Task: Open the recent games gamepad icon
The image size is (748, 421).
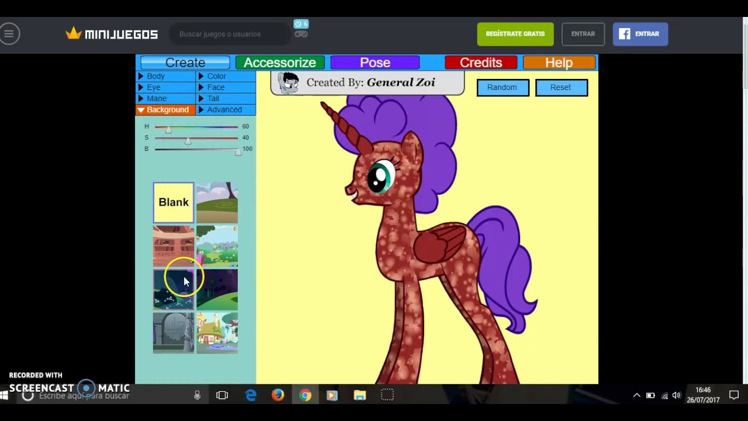Action: click(x=301, y=34)
